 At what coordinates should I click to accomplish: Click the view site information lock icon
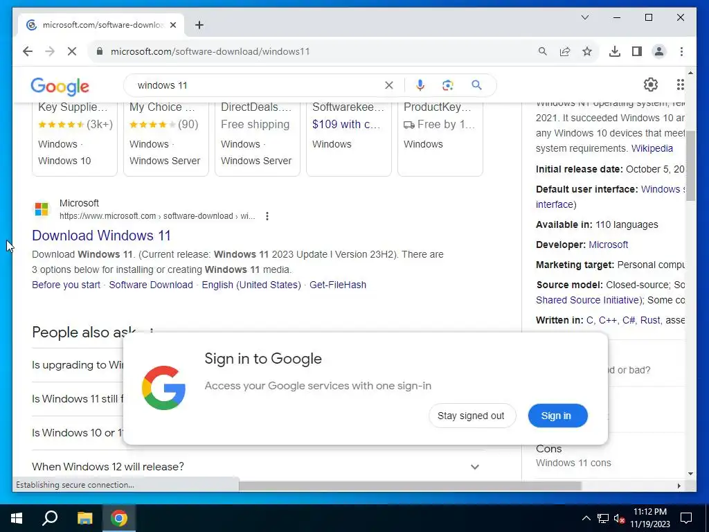pyautogui.click(x=100, y=51)
